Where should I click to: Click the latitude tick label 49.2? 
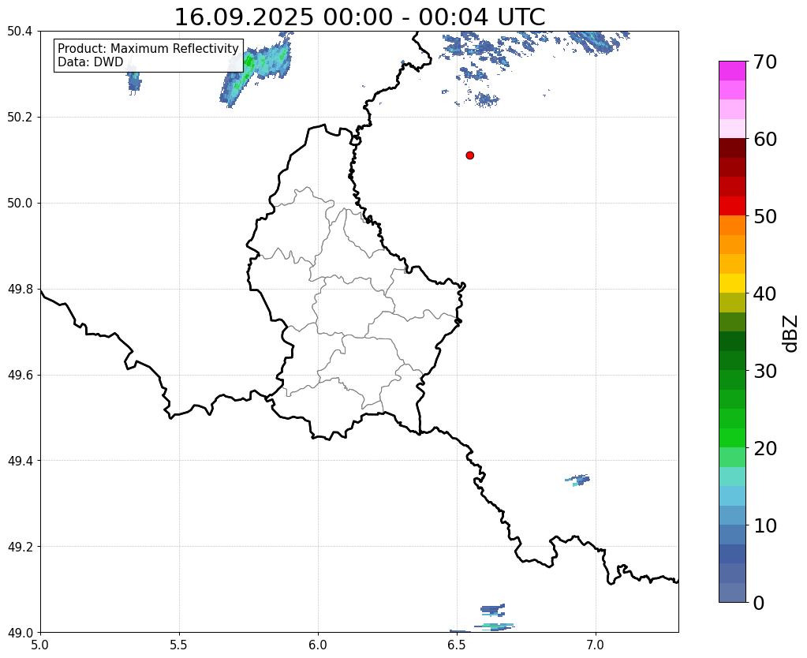coord(20,547)
